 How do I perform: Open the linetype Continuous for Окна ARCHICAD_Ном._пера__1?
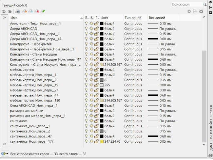pyautogui.click(x=133, y=105)
